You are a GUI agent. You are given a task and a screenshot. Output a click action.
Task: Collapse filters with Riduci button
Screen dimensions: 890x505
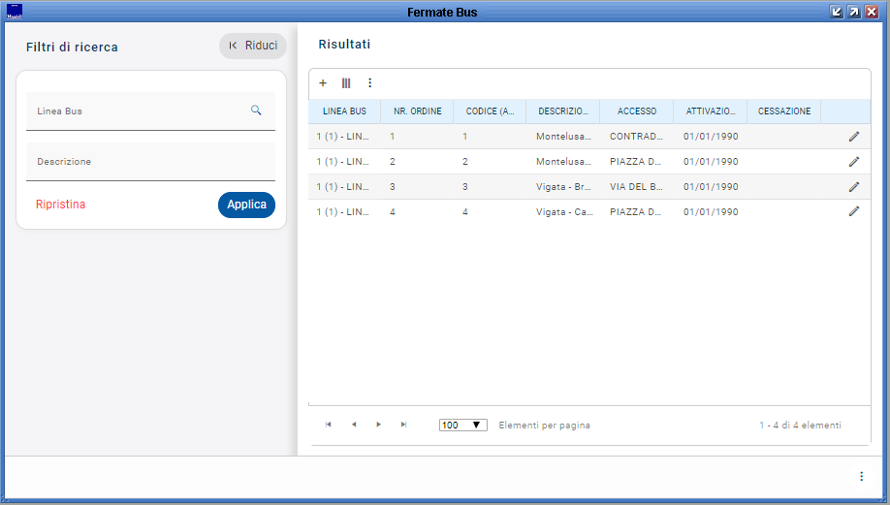[x=253, y=46]
